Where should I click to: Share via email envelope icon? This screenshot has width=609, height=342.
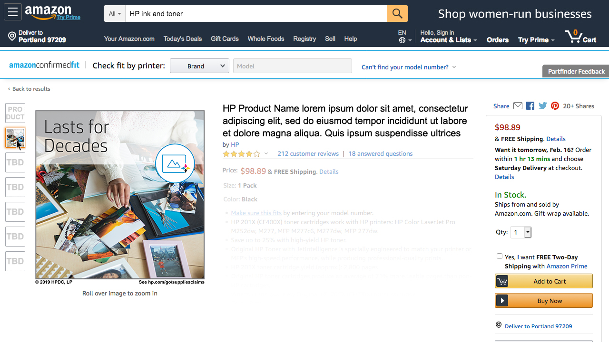click(x=518, y=106)
